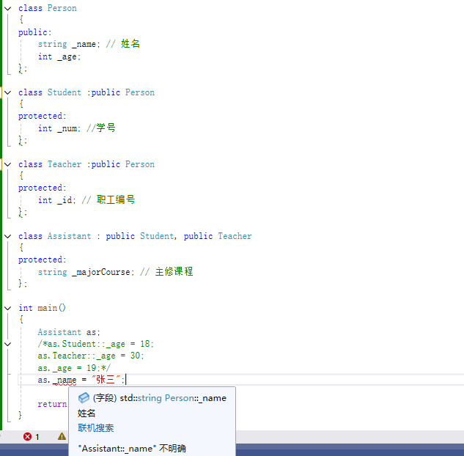
Task: Click '"Assistant::_name" 不明确' error message
Action: 132,449
